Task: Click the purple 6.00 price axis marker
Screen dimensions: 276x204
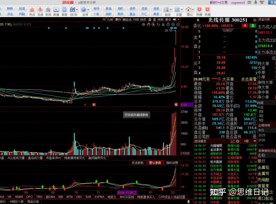Action: 187,105
